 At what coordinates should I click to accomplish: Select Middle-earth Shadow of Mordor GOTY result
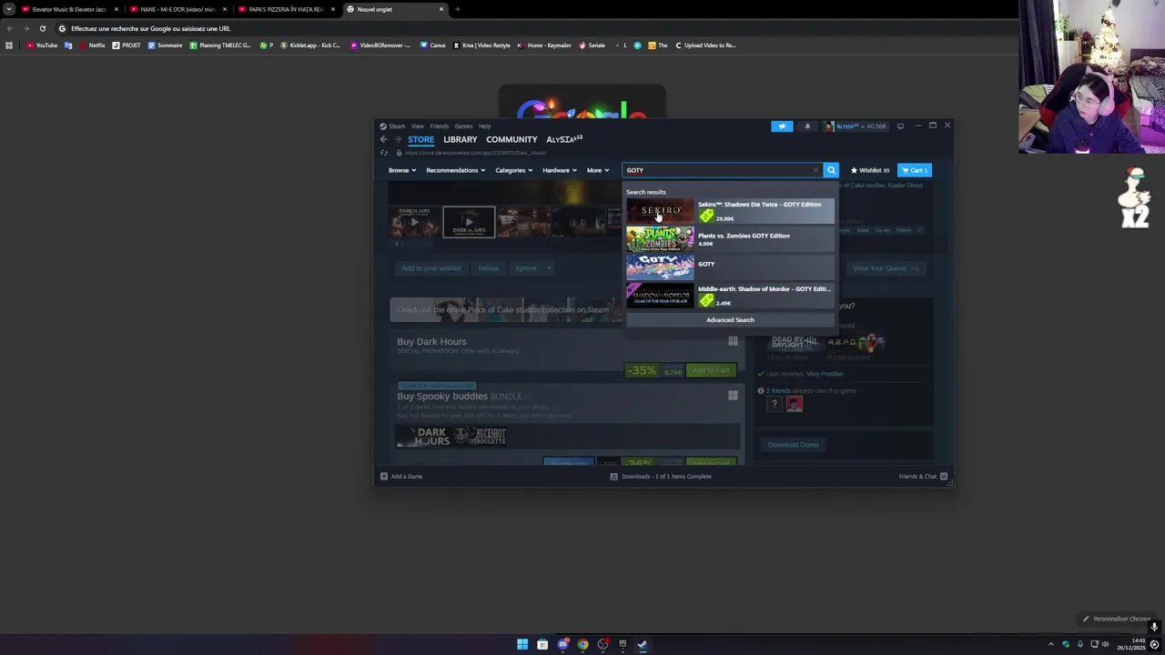[729, 296]
